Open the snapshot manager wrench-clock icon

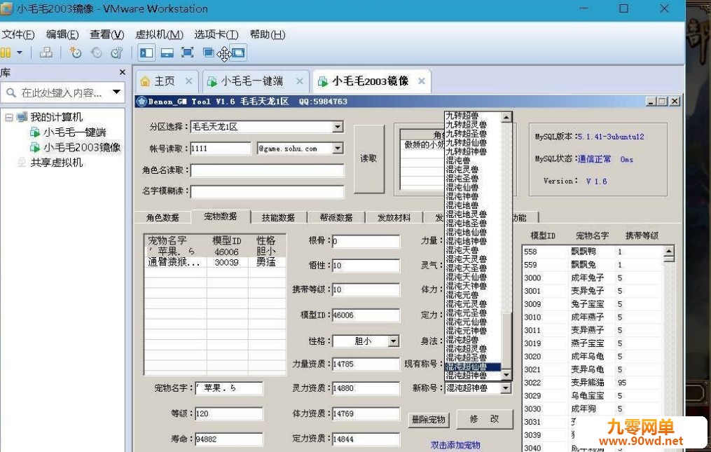(117, 53)
